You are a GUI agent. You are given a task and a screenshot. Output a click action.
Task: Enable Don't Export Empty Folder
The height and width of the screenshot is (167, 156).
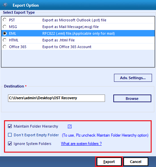(x=10, y=135)
